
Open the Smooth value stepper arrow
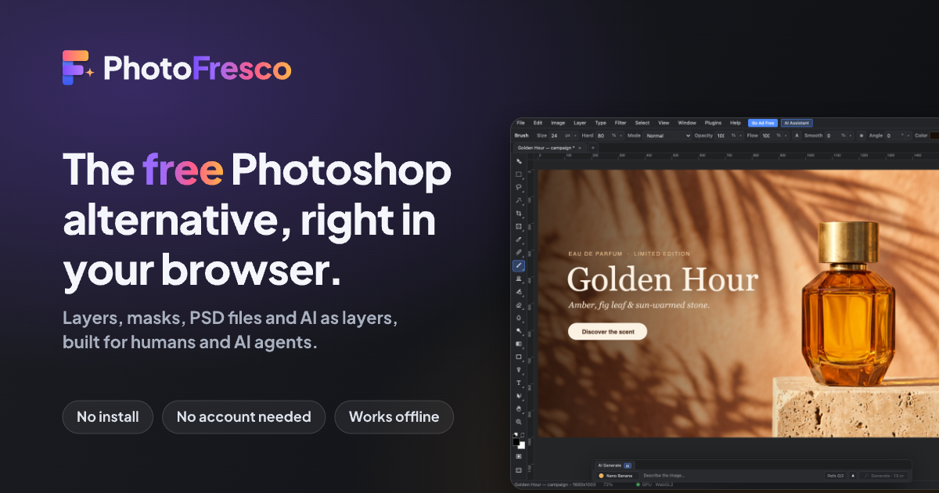[x=851, y=135]
